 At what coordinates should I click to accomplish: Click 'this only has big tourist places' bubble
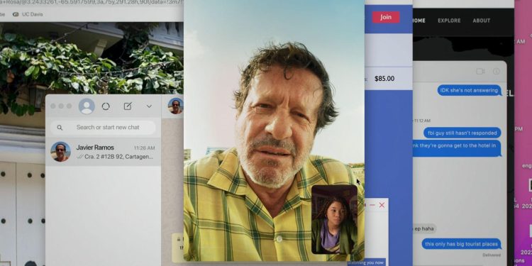click(462, 244)
